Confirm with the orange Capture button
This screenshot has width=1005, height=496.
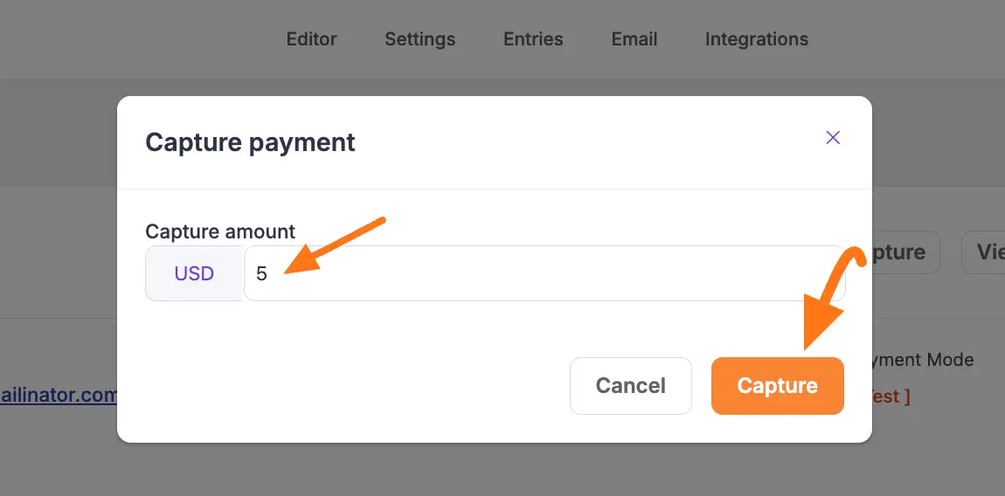pos(777,385)
